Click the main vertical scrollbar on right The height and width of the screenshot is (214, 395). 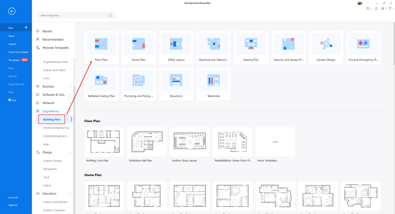(394, 43)
